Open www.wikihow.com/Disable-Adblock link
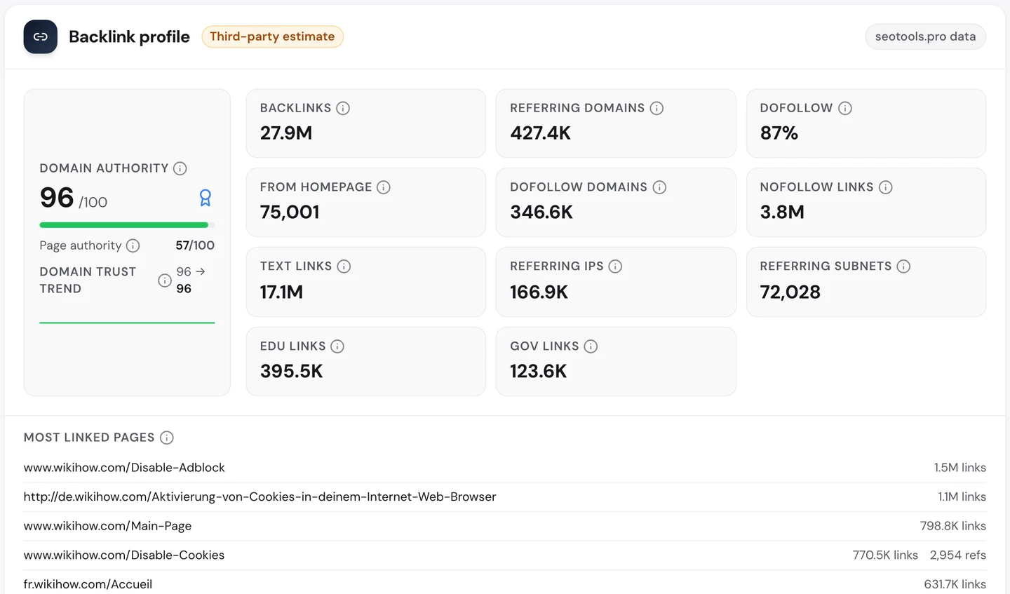1010x594 pixels. point(124,468)
